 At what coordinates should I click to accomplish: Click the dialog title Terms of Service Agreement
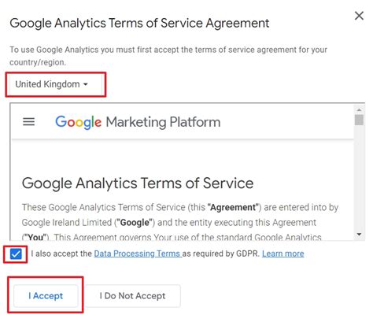point(139,23)
